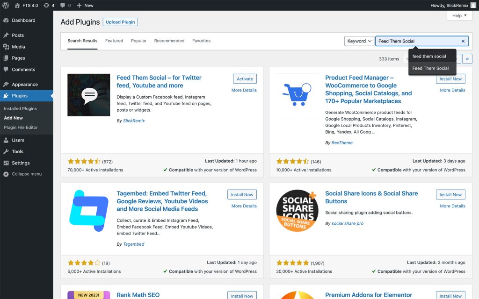View More Details for Feed Them Social
479x299 pixels.
244,90
